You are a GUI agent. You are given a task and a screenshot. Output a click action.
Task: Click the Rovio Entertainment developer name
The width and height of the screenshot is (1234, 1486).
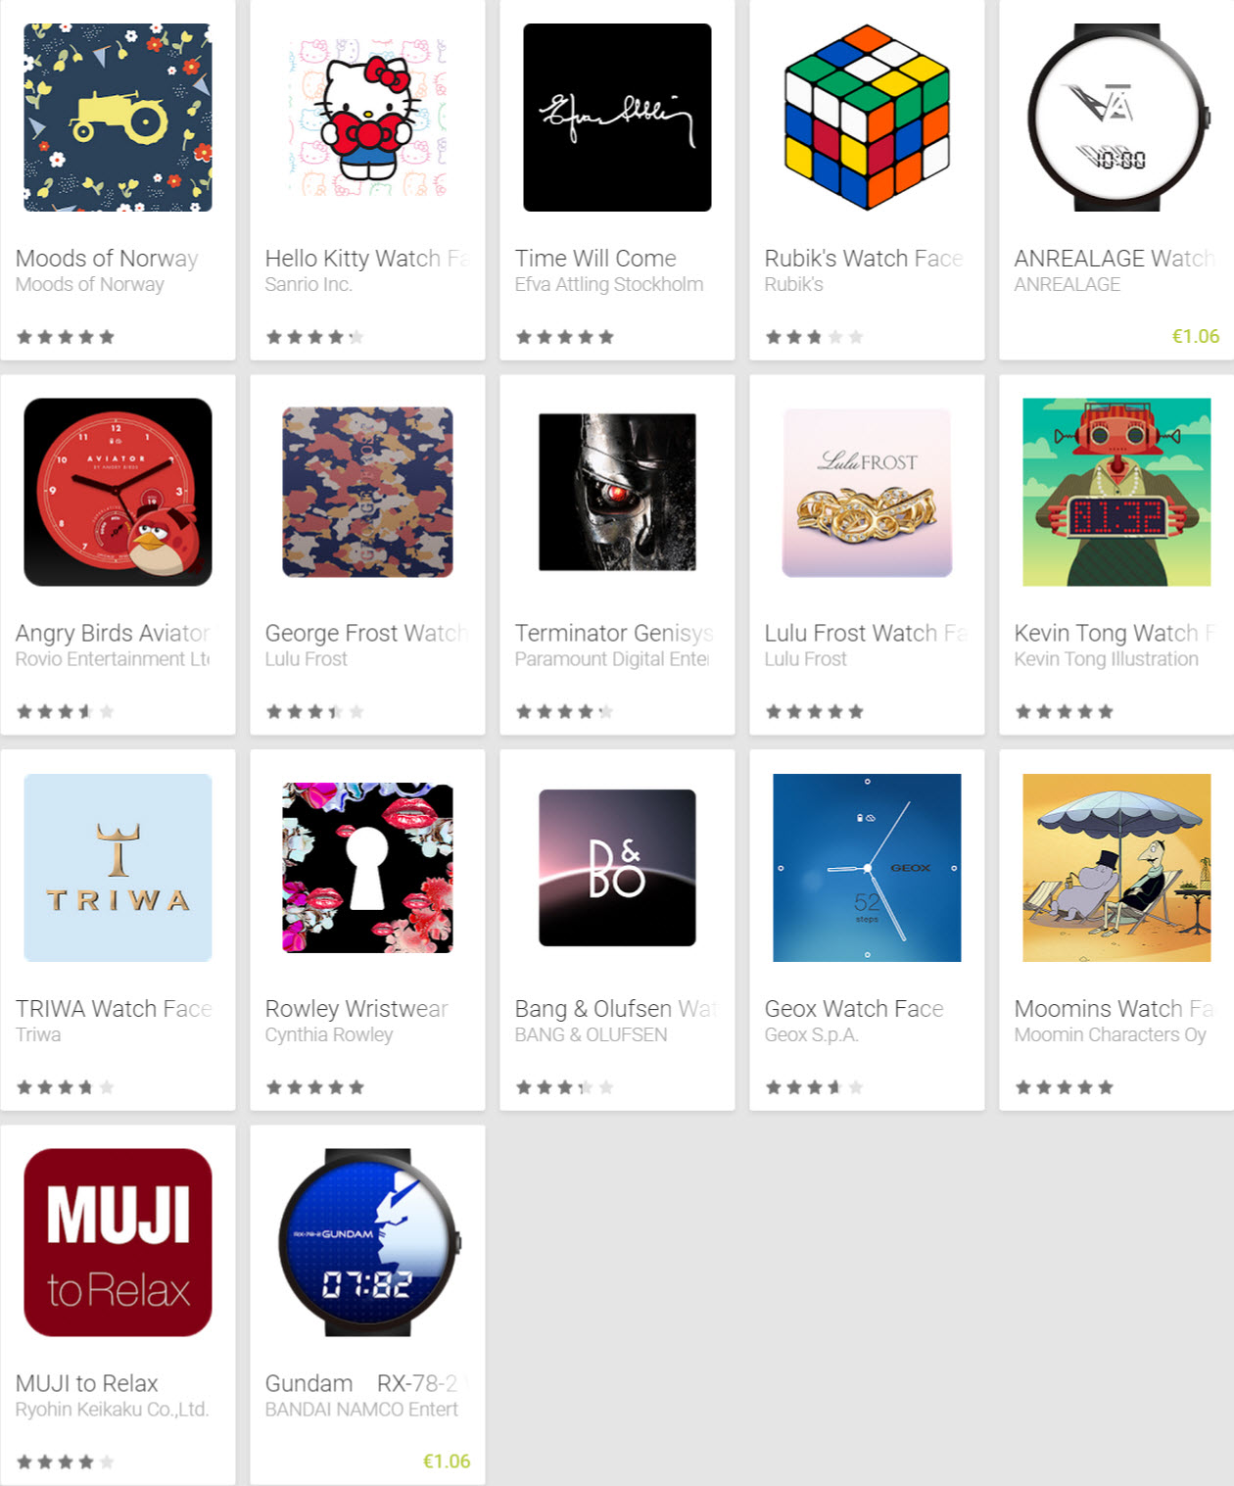coord(113,659)
